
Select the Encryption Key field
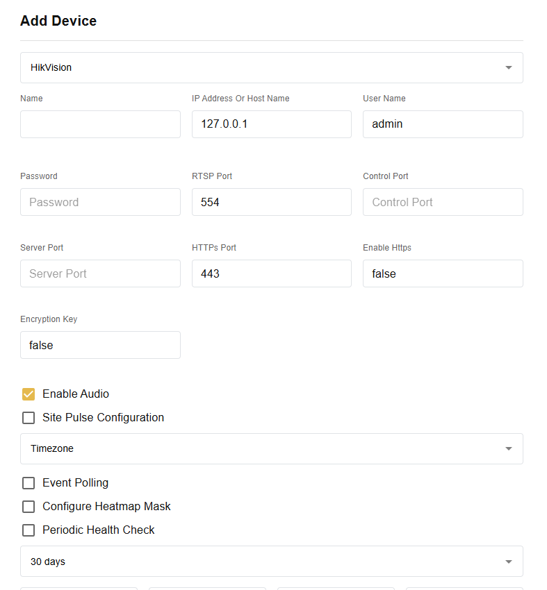pyautogui.click(x=100, y=345)
